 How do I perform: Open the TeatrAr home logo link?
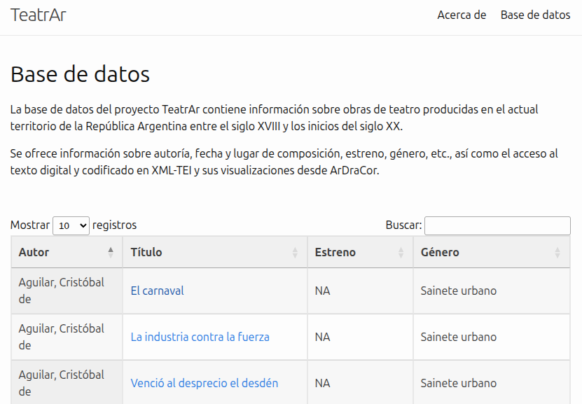tap(39, 15)
